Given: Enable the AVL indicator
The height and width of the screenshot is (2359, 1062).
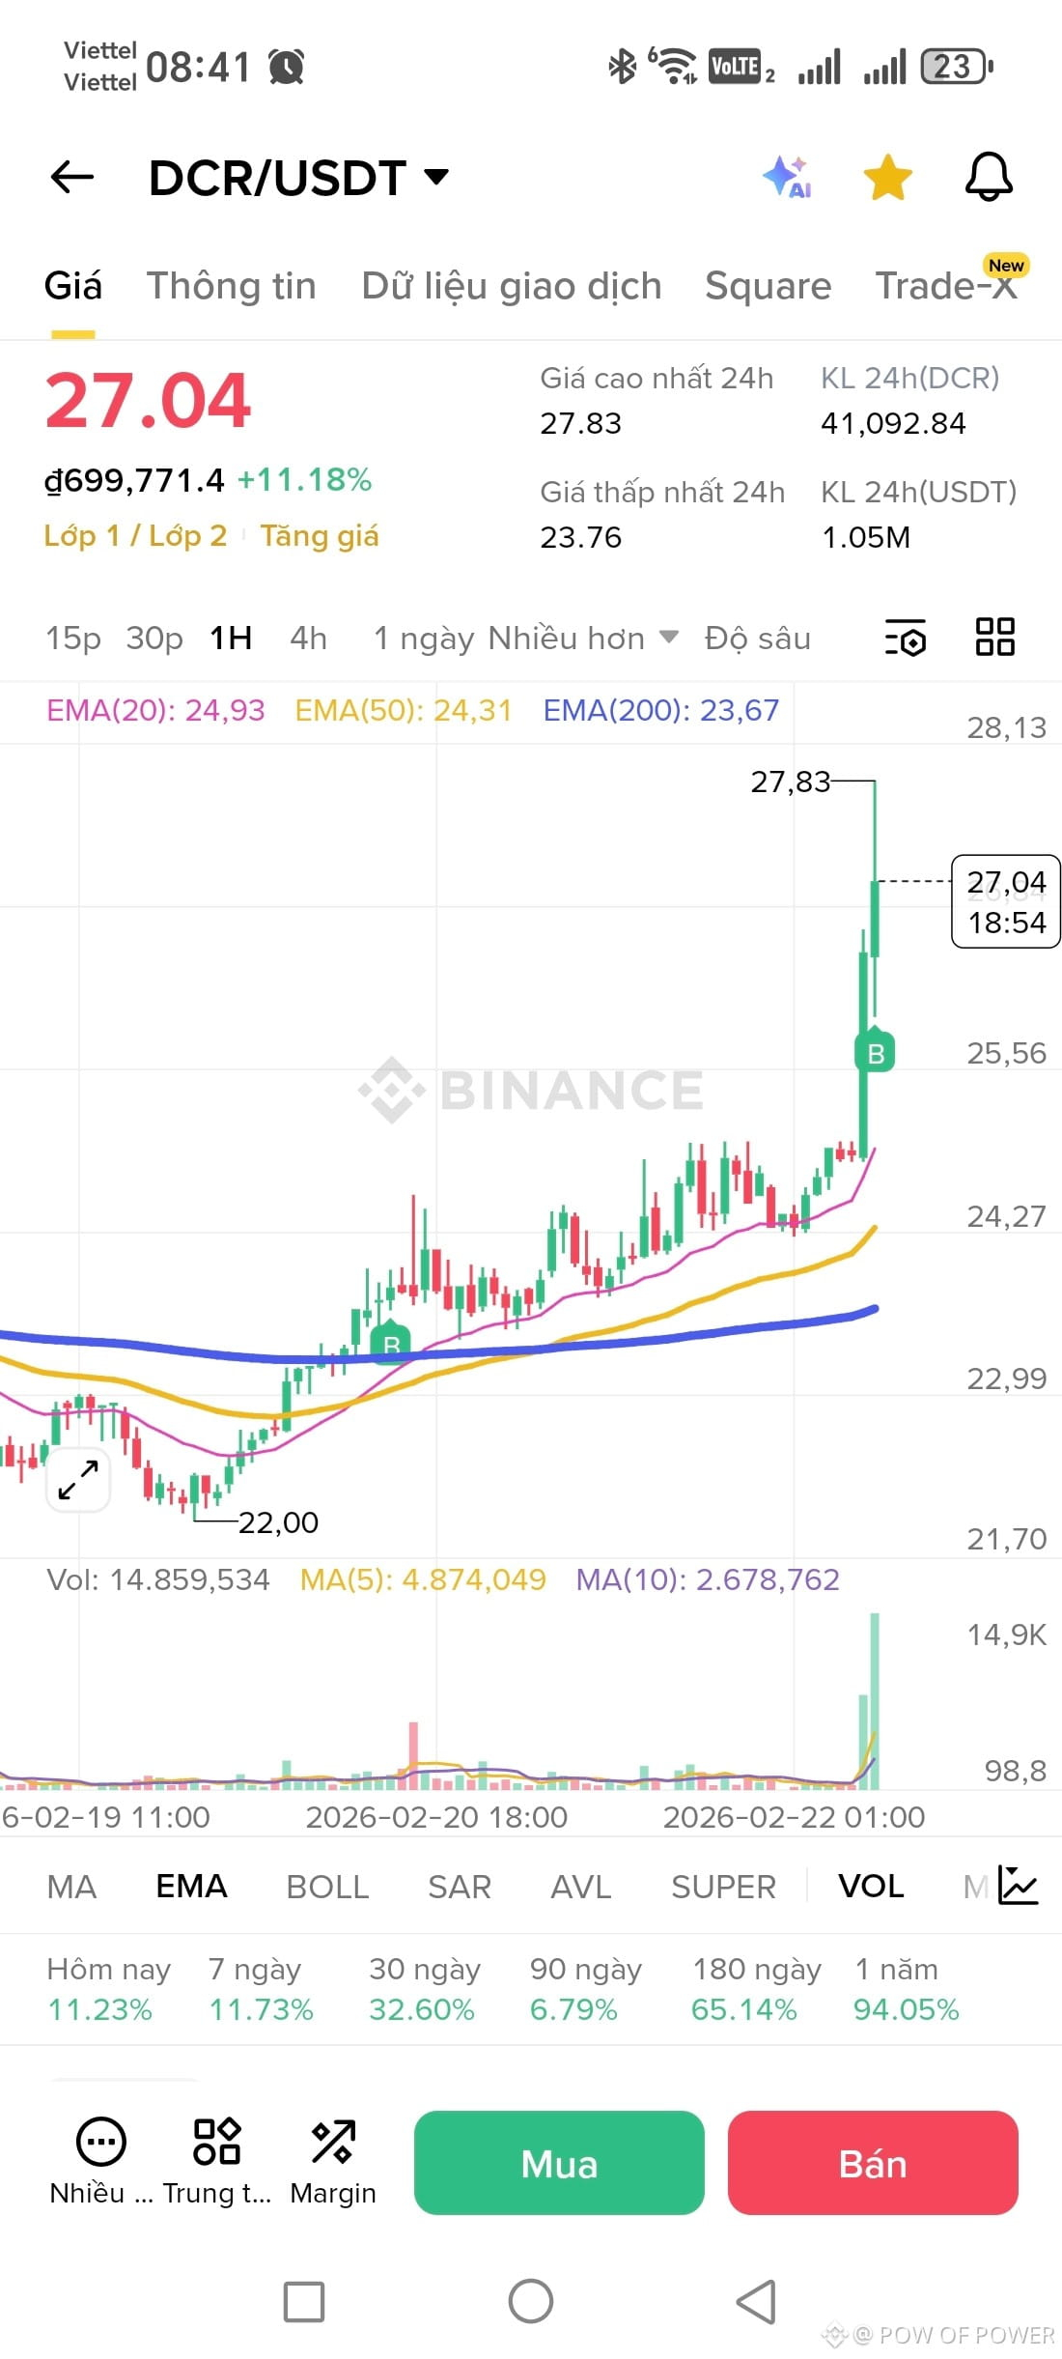Looking at the screenshot, I should click(581, 1886).
